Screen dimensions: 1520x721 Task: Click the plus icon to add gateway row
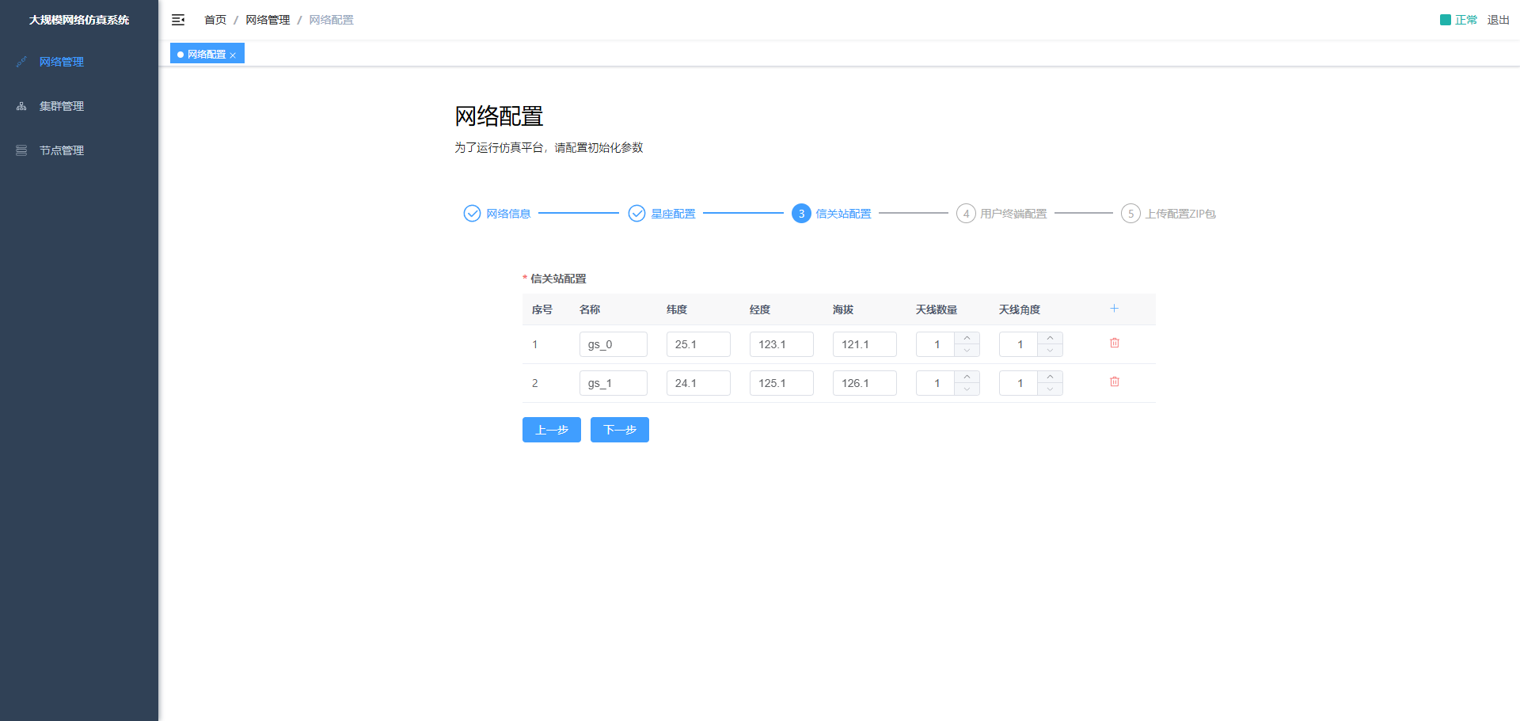pos(1114,309)
